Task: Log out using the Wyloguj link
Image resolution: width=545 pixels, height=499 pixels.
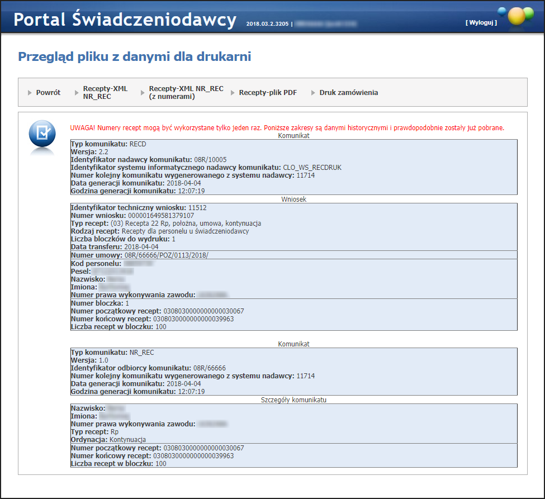Action: tap(481, 23)
